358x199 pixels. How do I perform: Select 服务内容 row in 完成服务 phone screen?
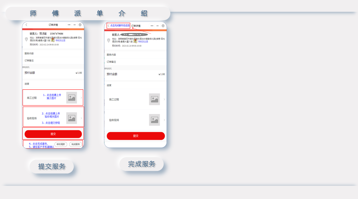[x=135, y=55]
